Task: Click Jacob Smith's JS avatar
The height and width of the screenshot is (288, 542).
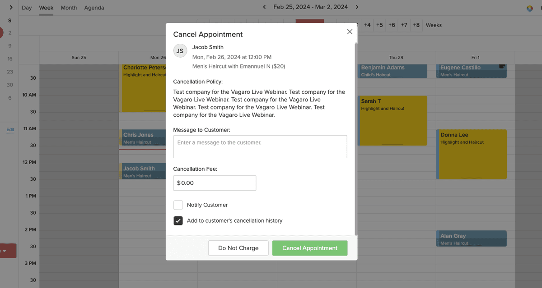Action: 180,51
